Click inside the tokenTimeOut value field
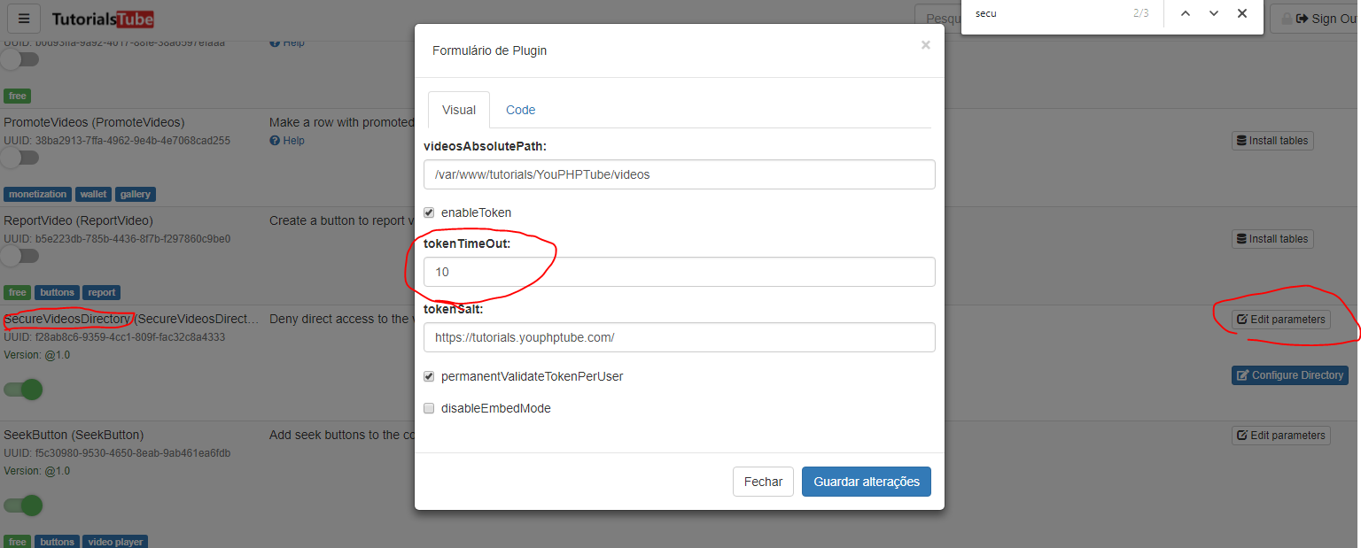 coord(679,272)
